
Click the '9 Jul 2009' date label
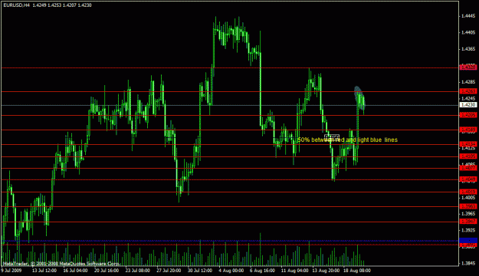(x=11, y=271)
